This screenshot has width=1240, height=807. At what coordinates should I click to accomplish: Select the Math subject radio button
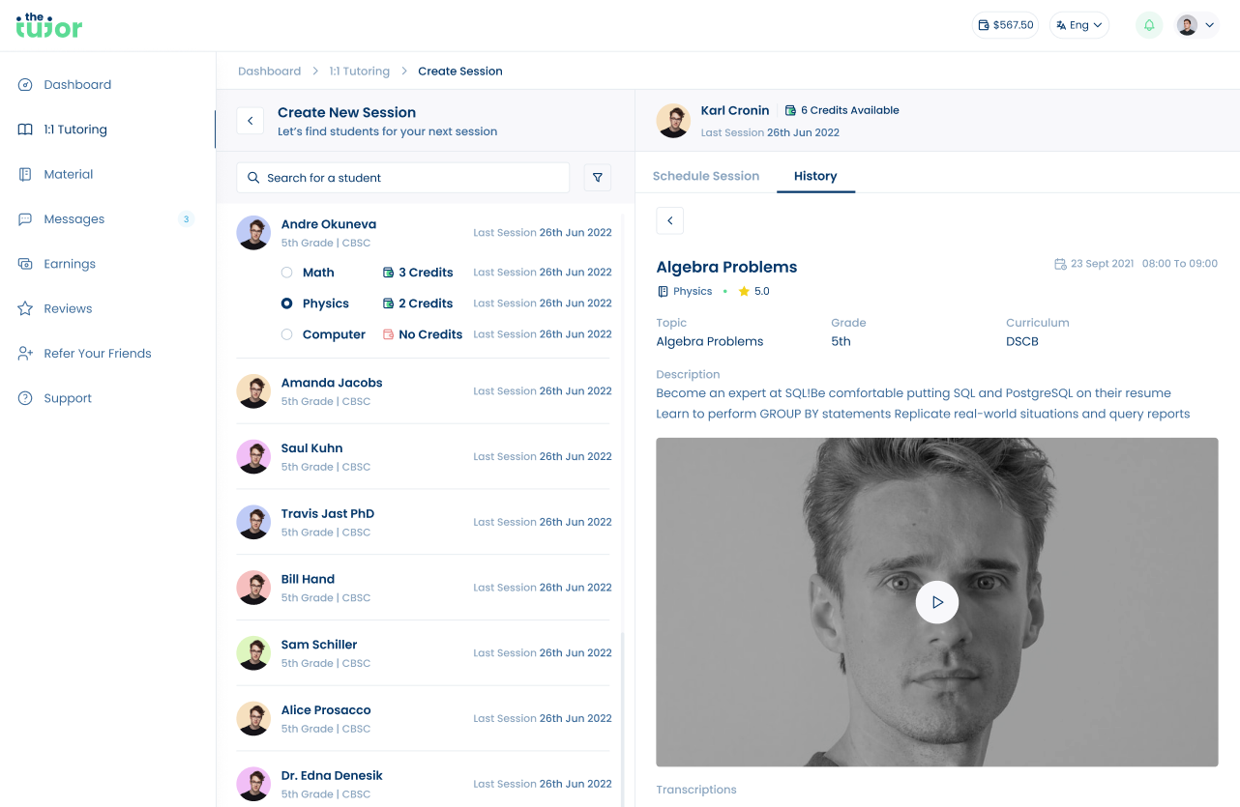(286, 273)
